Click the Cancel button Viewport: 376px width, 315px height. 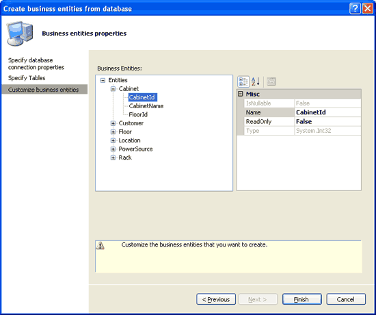346,299
